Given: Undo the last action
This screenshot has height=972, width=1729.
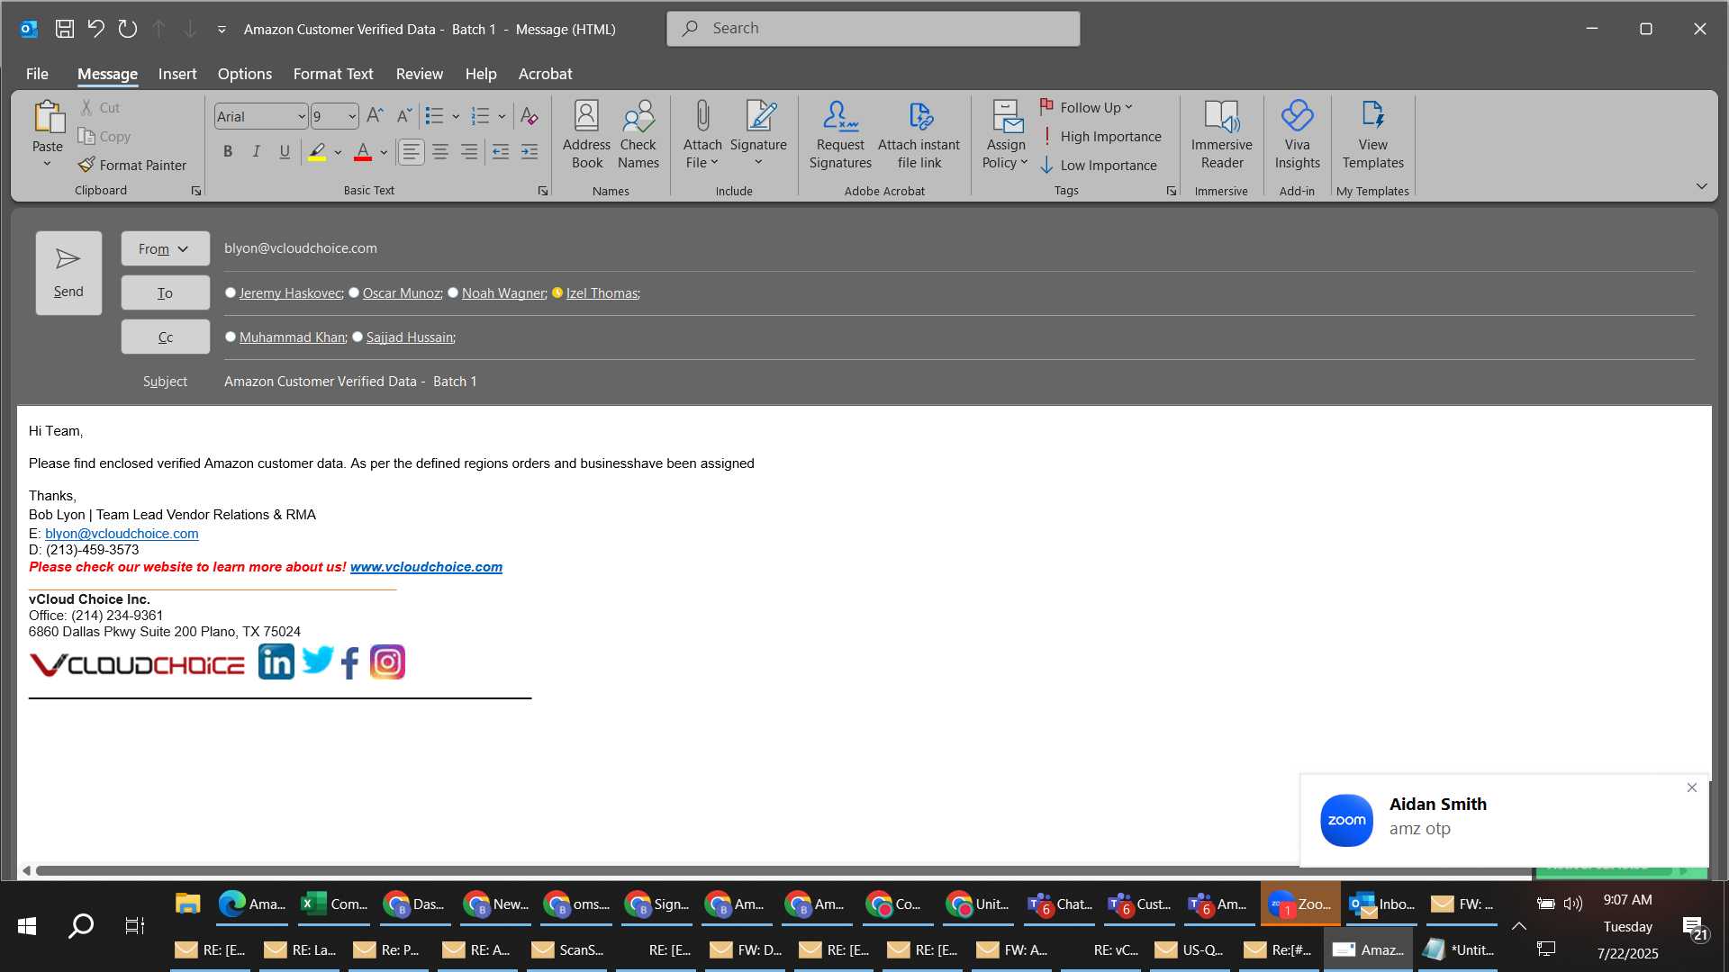Looking at the screenshot, I should tap(95, 29).
